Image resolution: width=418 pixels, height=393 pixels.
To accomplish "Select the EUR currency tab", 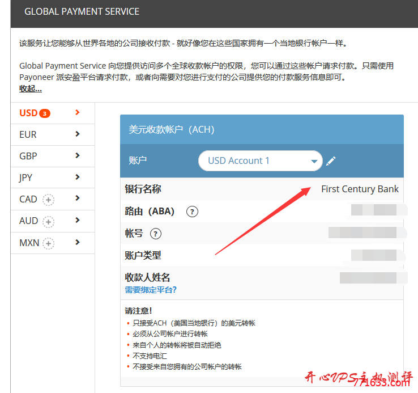I will [28, 134].
